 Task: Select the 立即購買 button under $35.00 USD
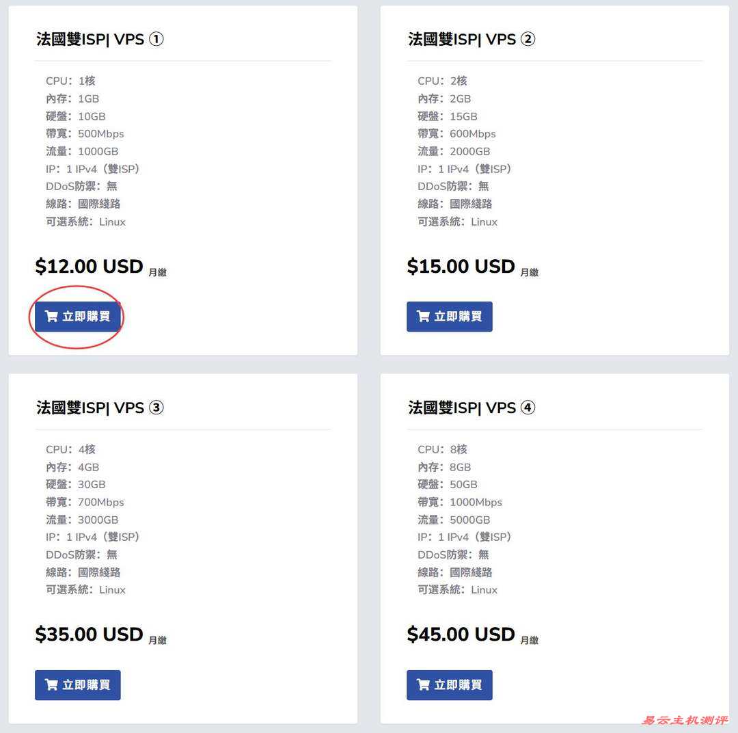coord(77,684)
